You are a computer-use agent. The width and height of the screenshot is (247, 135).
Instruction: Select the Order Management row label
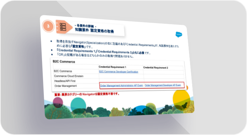tap(66, 86)
